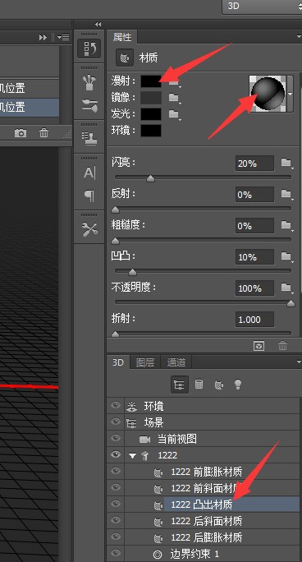
Task: Click the 漫射 color swatch
Action: (151, 81)
